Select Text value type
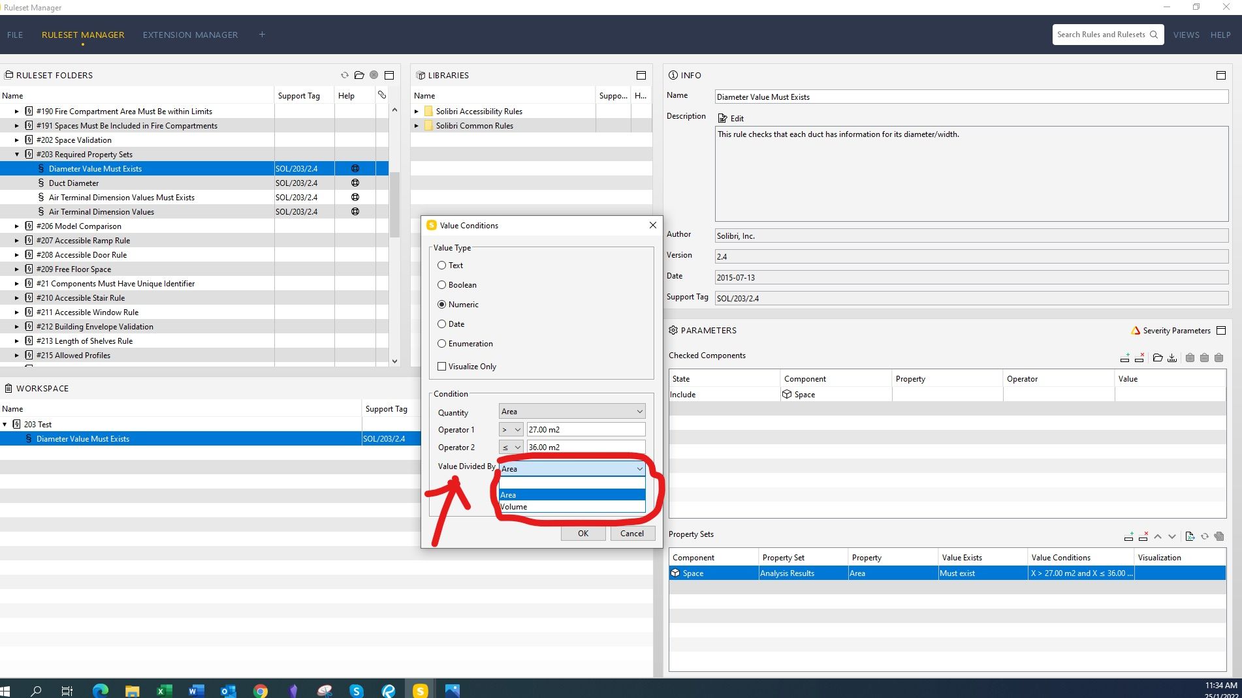Screen dimensions: 1242x698 [x=442, y=266]
